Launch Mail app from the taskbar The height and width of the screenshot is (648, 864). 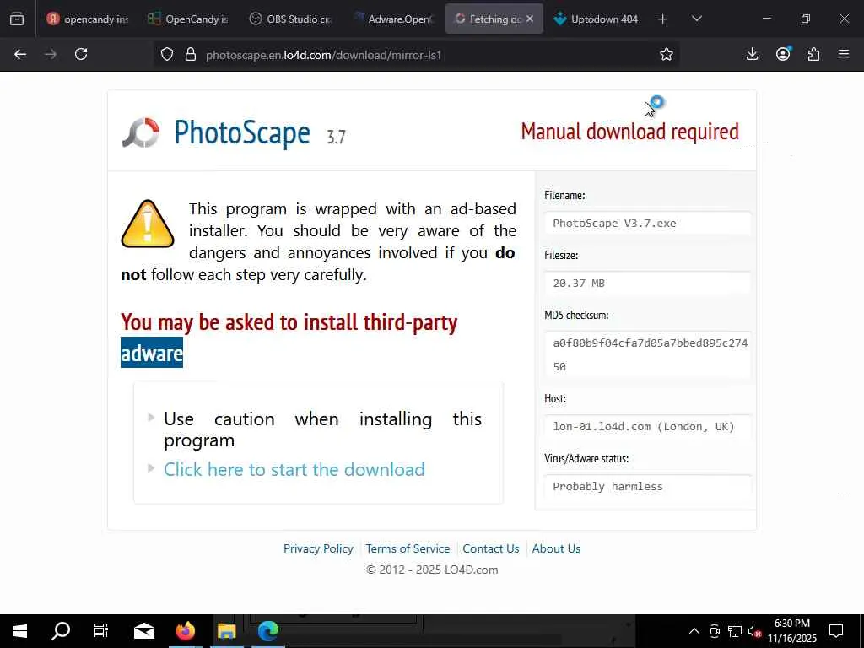click(x=144, y=631)
